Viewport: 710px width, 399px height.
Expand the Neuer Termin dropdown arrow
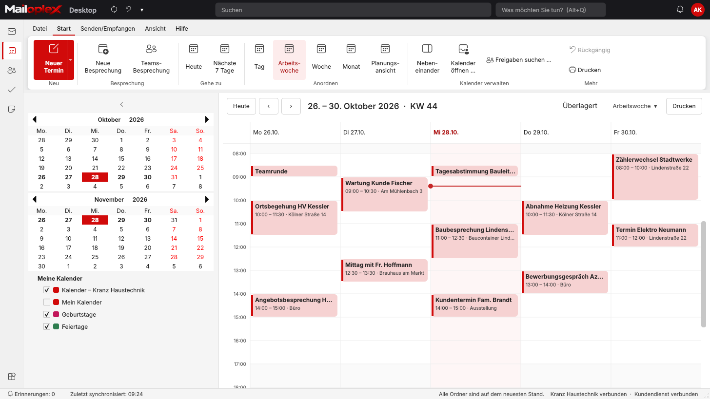[x=70, y=59]
